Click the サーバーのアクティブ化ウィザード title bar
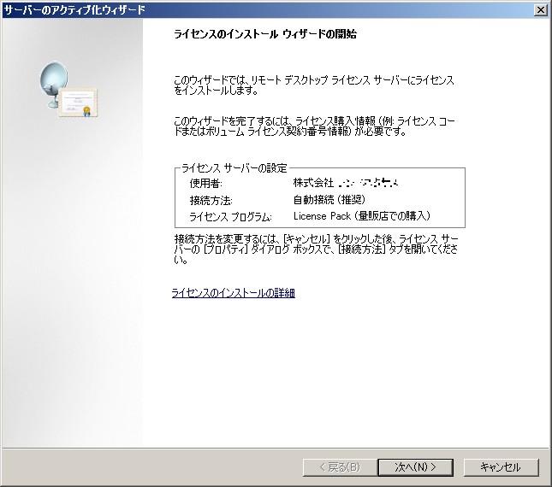 click(x=257, y=9)
